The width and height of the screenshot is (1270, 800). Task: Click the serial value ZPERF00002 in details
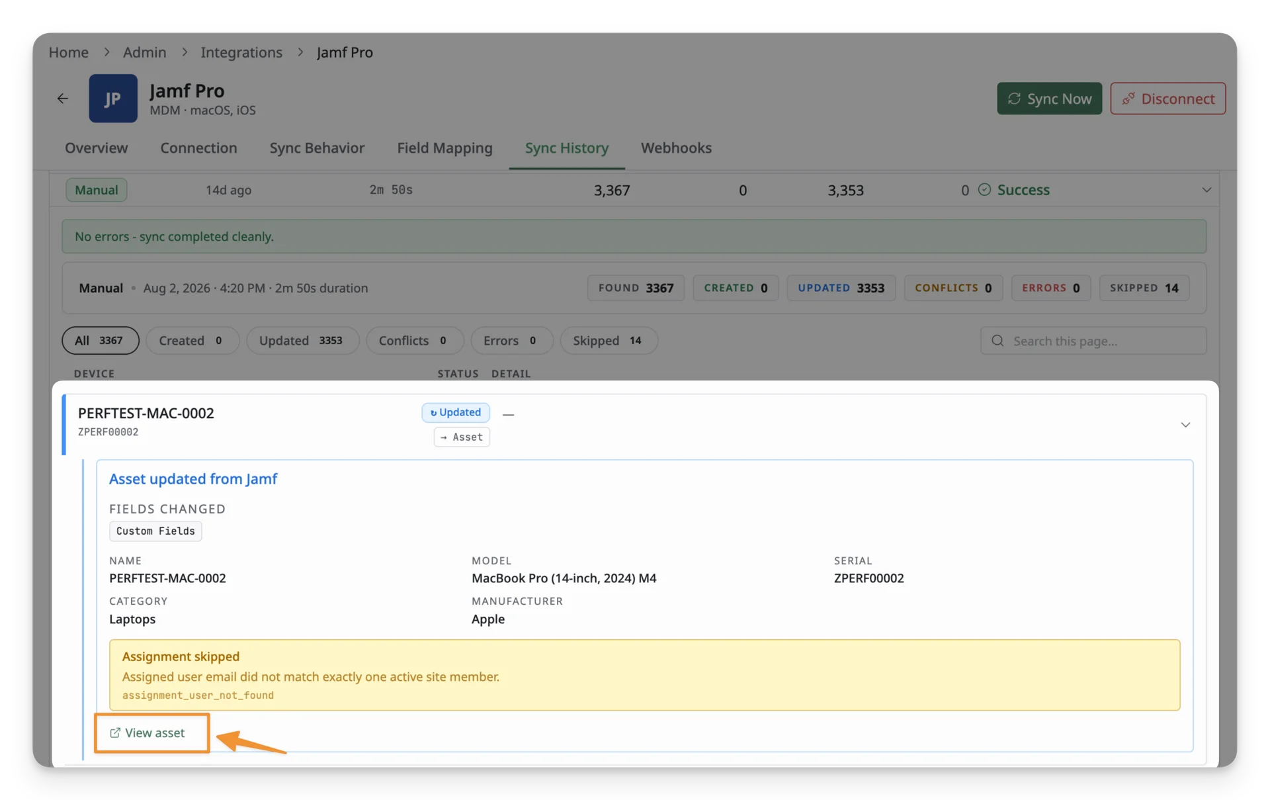868,578
